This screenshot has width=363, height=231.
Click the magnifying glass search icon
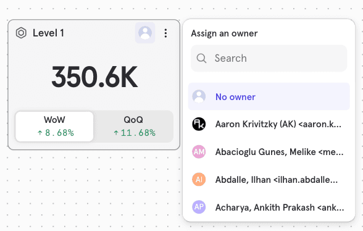[201, 58]
